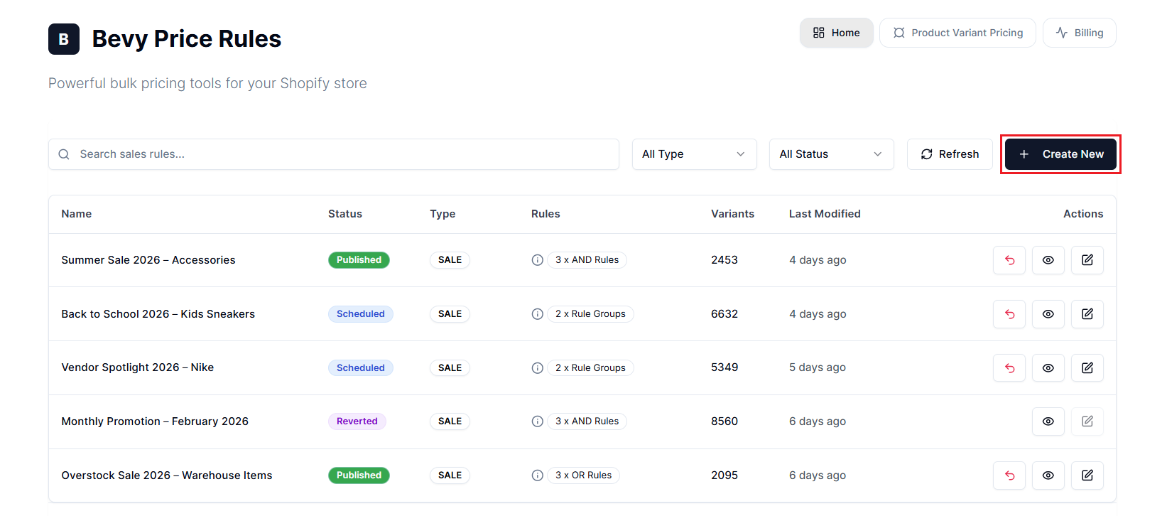Revert the Overstock Sale 2026 rule
This screenshot has height=516, width=1167.
pos(1009,475)
